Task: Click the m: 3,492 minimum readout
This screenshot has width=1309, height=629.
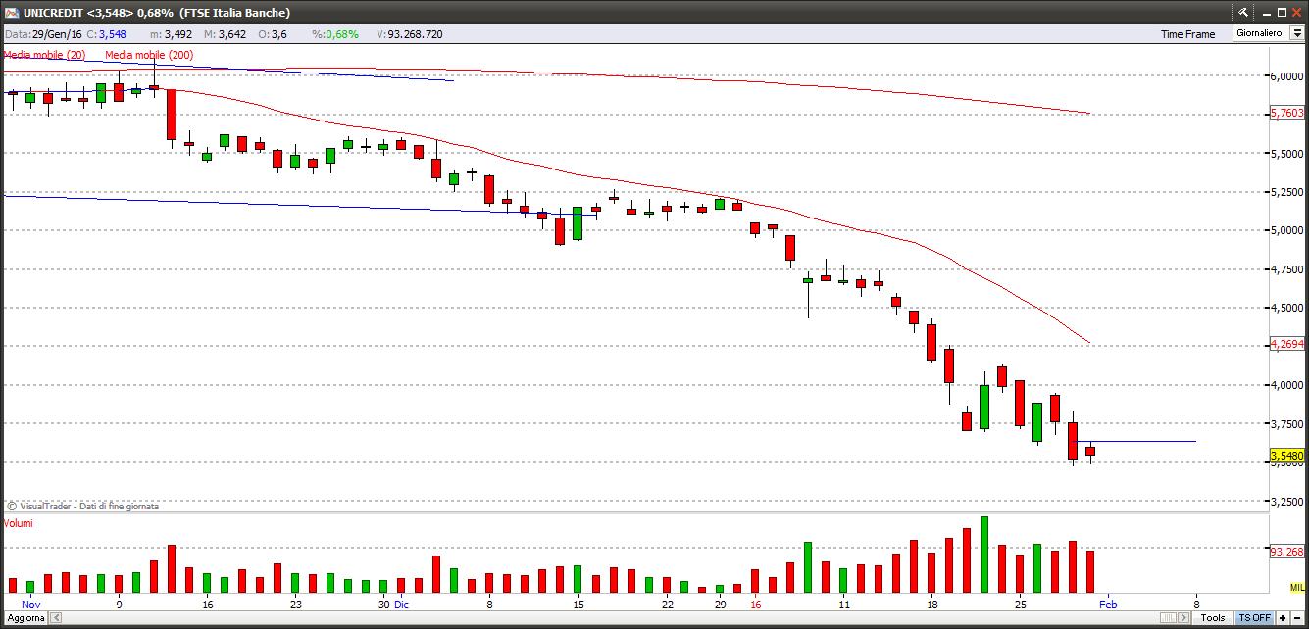Action: click(169, 34)
